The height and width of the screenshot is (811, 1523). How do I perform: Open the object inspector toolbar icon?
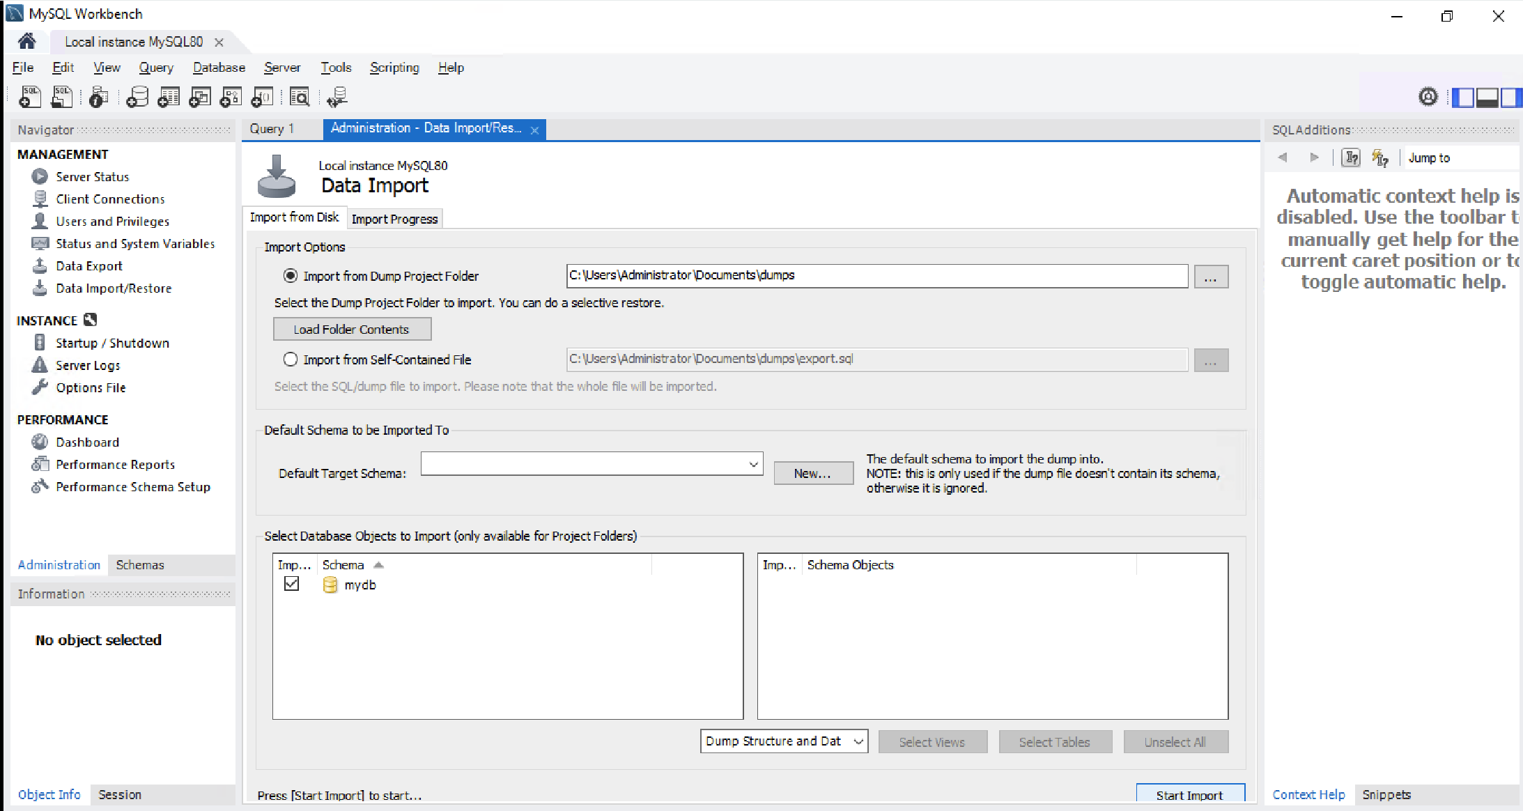coord(98,97)
